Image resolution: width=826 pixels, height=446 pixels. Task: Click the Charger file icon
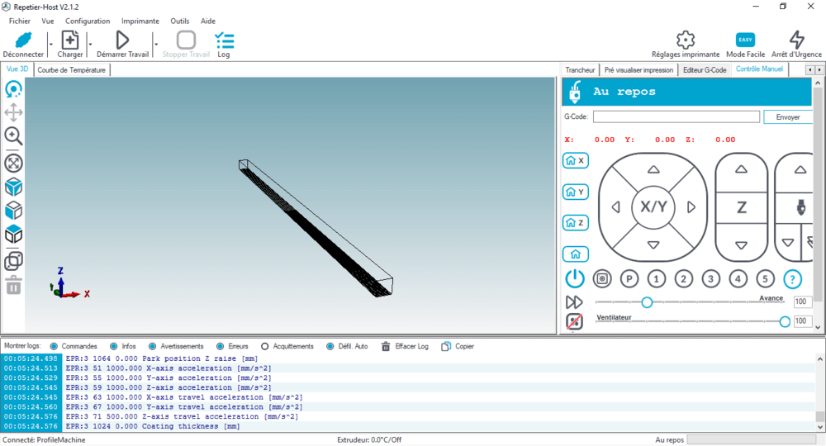coord(70,40)
